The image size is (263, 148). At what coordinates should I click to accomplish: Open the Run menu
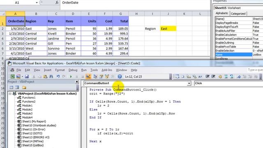point(84,70)
